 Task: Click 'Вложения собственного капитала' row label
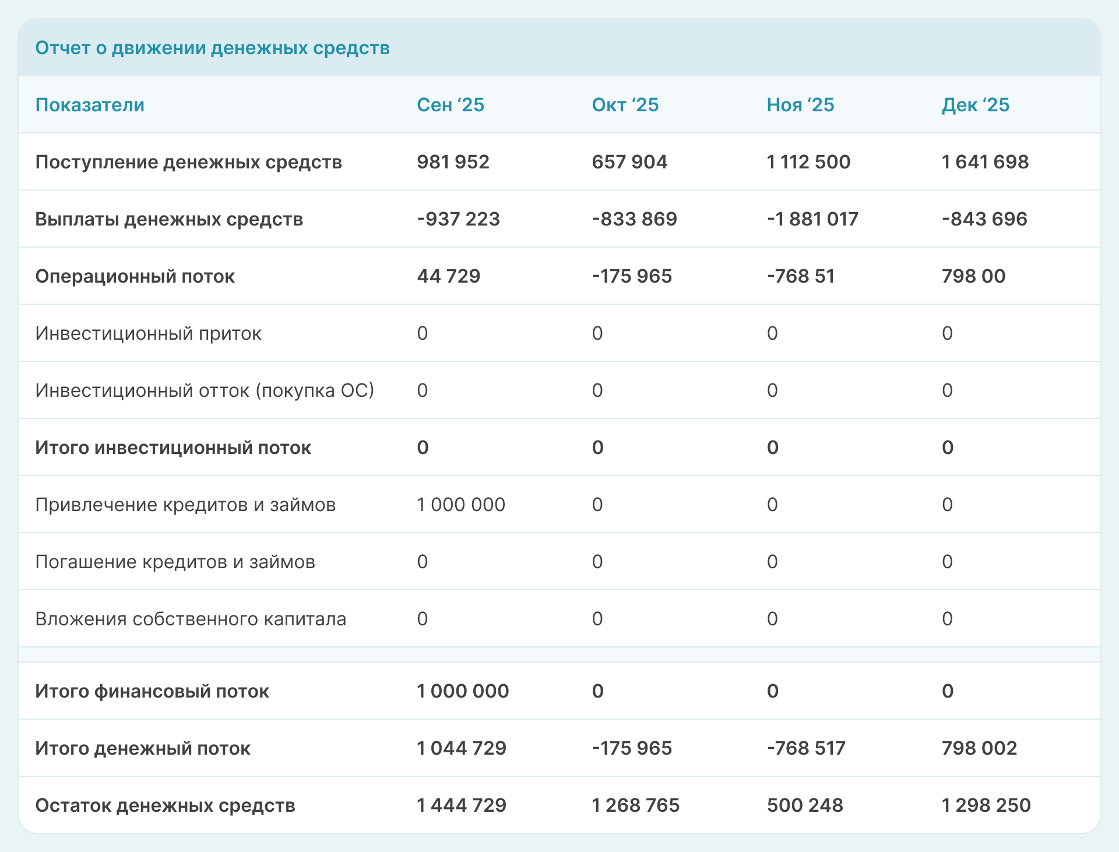[191, 619]
